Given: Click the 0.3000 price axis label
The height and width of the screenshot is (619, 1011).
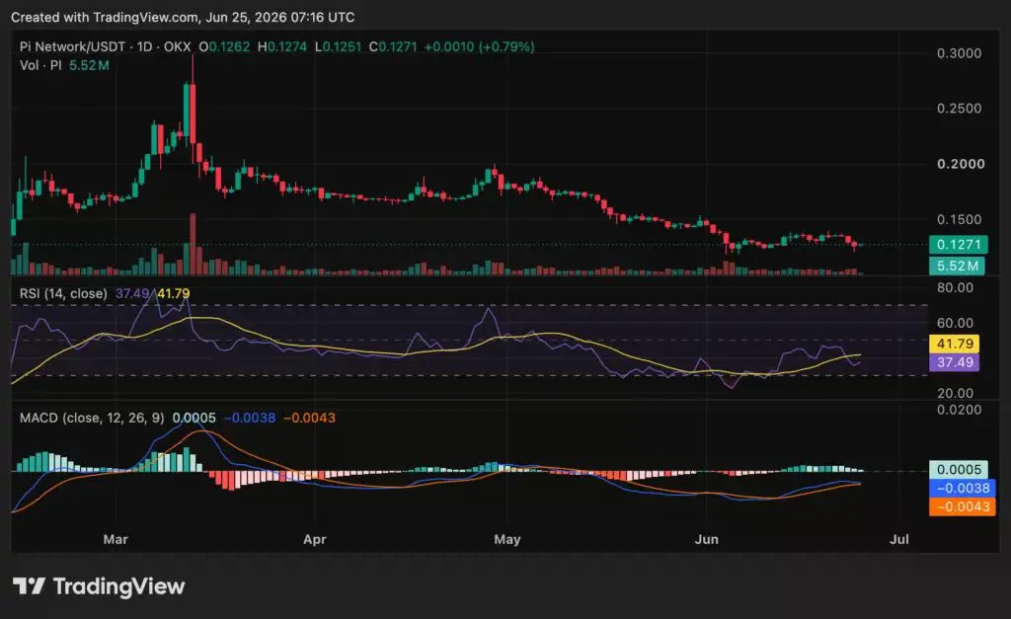Looking at the screenshot, I should [x=959, y=53].
